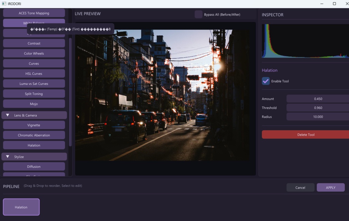Select the Halation item in the pipeline
Screen dimensions: 349x221
(21, 207)
